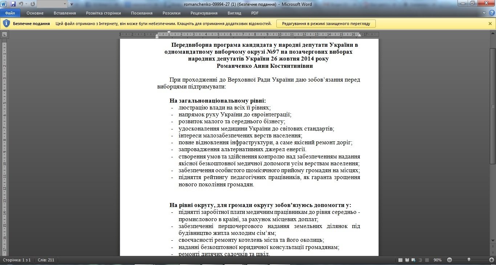Click the Word application icon in title bar
This screenshot has width=496, height=265.
point(4,4)
